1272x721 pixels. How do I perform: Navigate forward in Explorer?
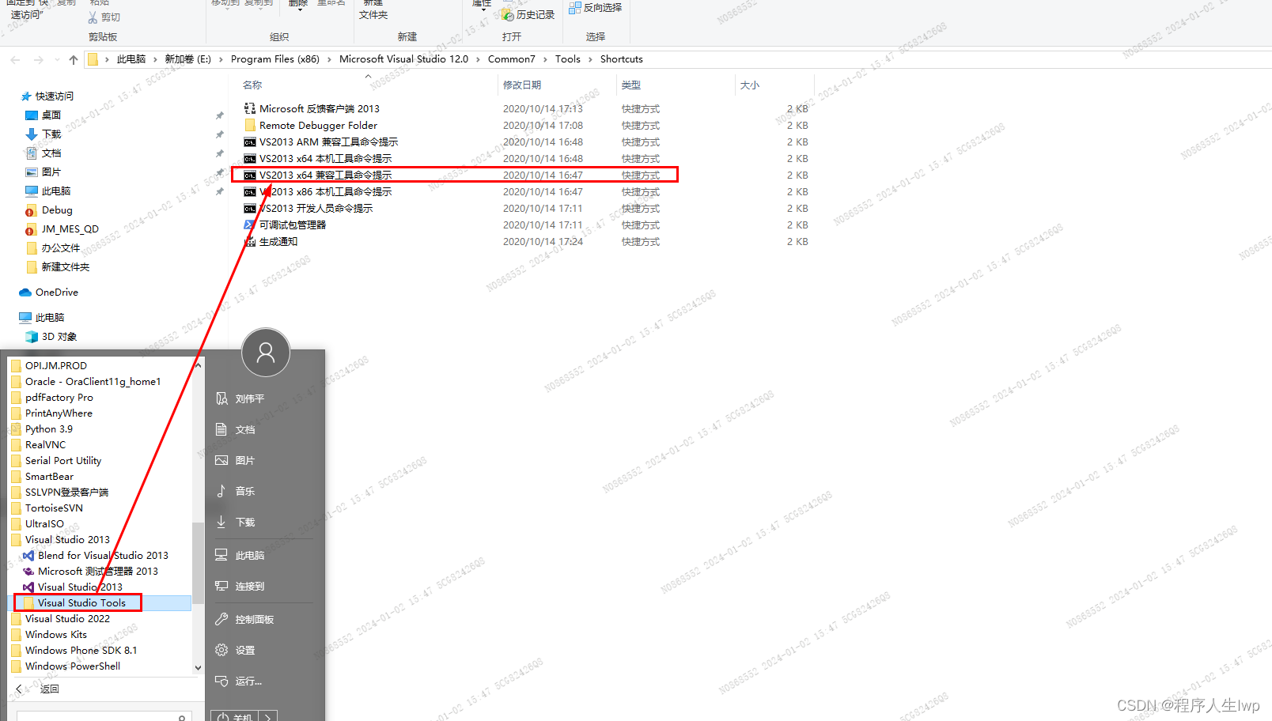point(38,59)
